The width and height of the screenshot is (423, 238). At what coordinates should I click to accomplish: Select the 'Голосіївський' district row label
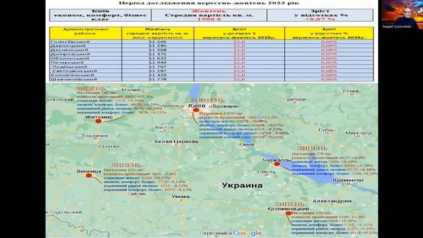tap(70, 42)
